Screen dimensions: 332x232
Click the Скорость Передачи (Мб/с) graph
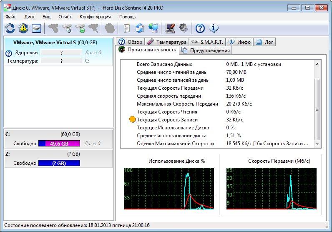[x=272, y=189]
